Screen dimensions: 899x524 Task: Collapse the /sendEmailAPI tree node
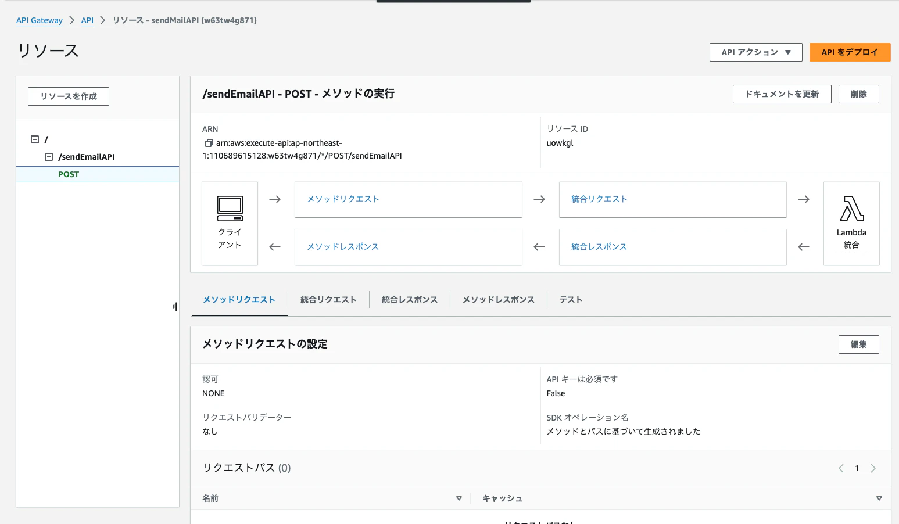[x=49, y=157]
